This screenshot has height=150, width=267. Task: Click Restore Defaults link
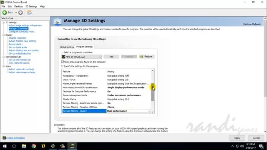(252, 24)
